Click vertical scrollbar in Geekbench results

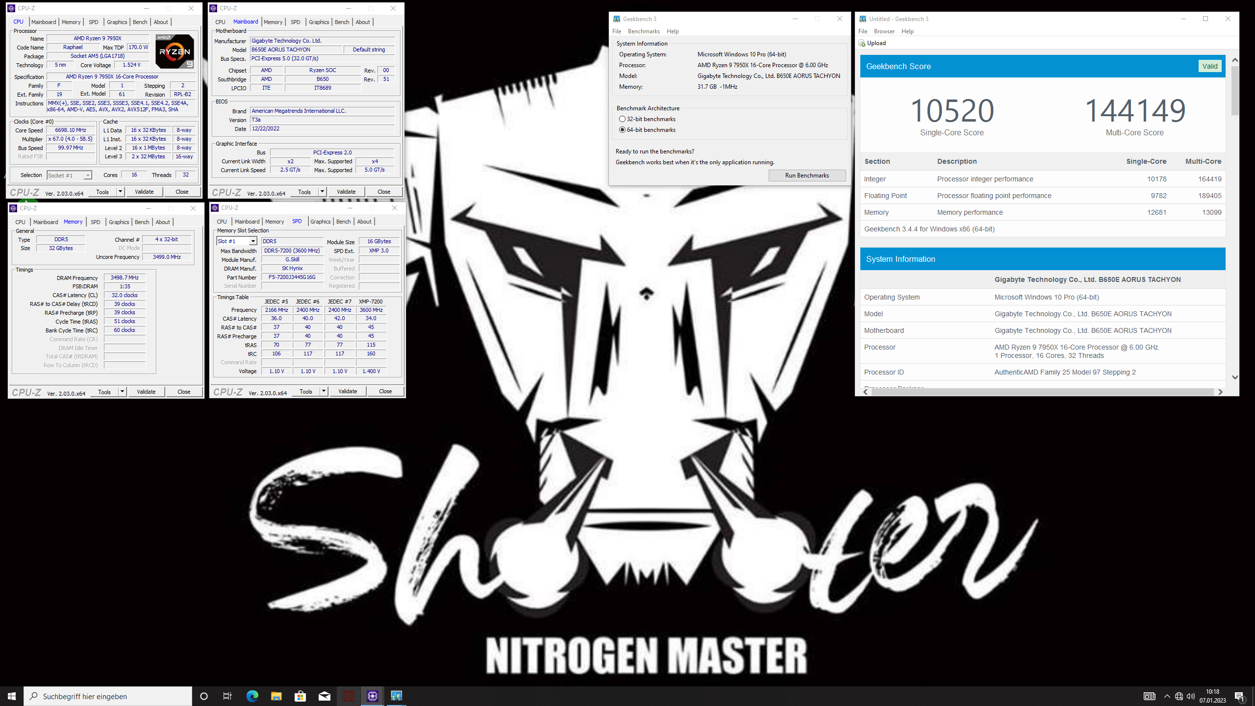pyautogui.click(x=1235, y=91)
